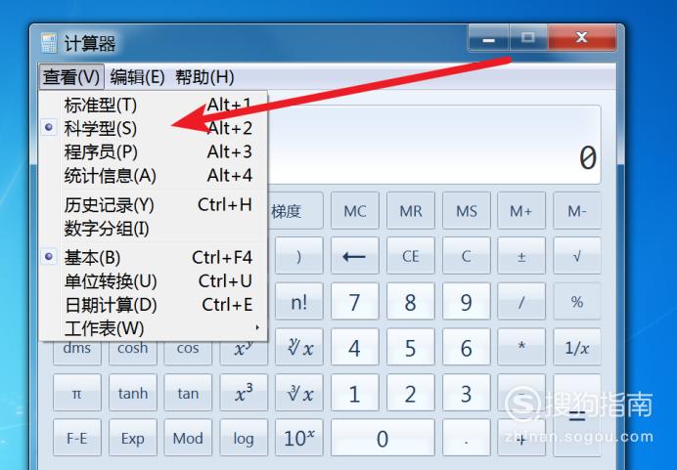This screenshot has height=470, width=677.
Task: Click the tanh function key
Action: [x=132, y=393]
